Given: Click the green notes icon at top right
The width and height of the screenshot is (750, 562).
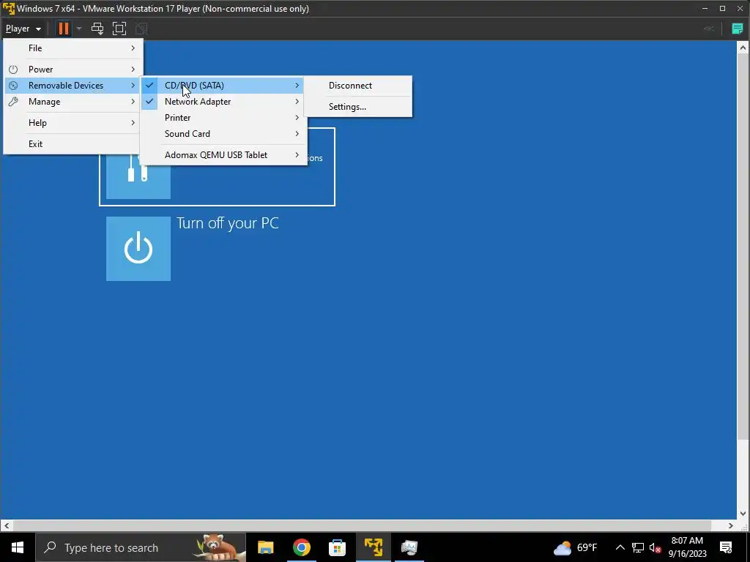Looking at the screenshot, I should (x=738, y=29).
